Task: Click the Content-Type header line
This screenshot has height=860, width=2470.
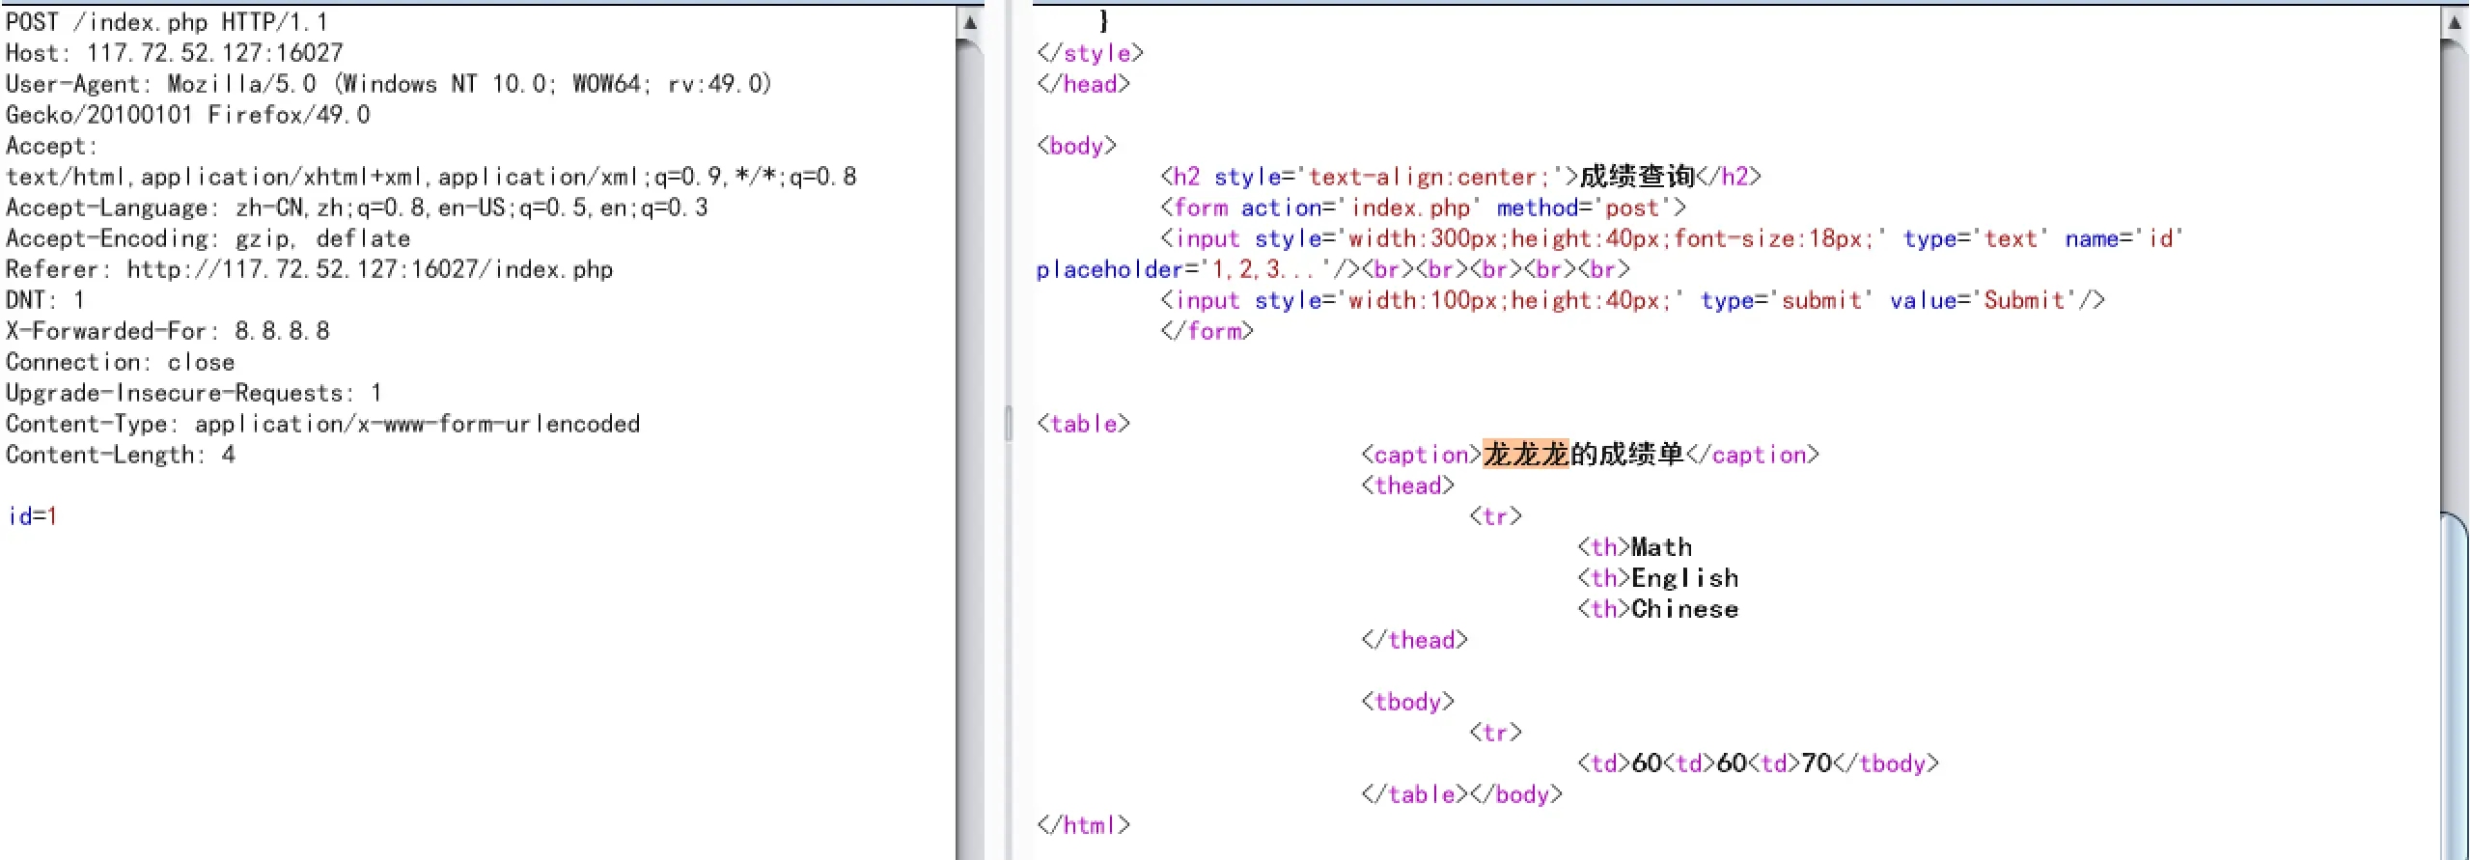Action: coord(322,424)
